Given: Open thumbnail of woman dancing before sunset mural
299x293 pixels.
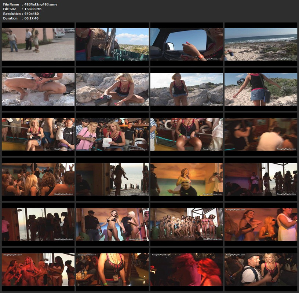Looking at the screenshot, I should click(186, 179).
